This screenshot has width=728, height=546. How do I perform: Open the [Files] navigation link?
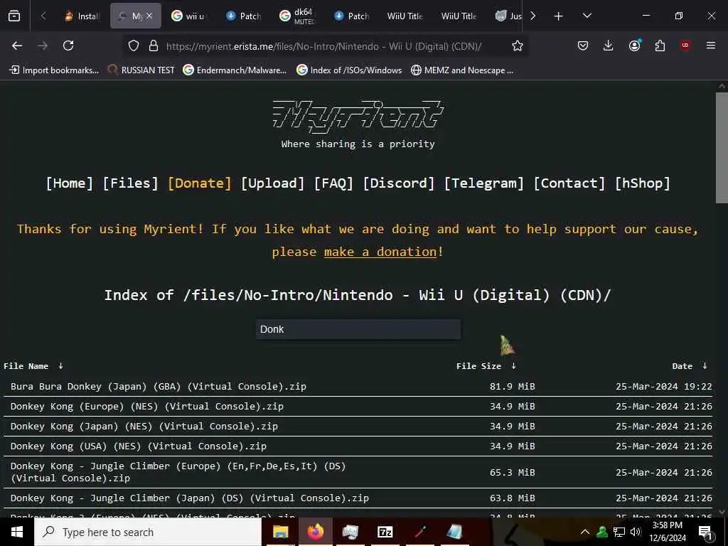(x=131, y=183)
